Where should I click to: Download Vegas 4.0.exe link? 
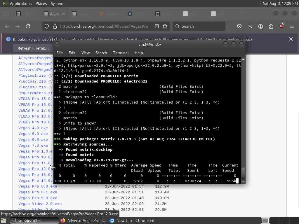click(x=33, y=128)
